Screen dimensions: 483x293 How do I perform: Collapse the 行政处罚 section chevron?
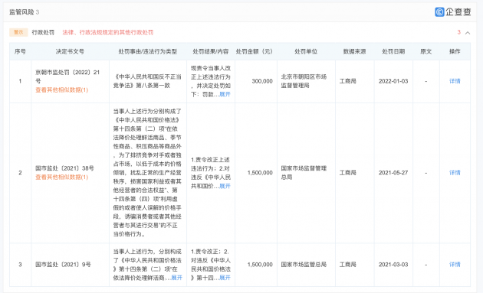click(468, 33)
